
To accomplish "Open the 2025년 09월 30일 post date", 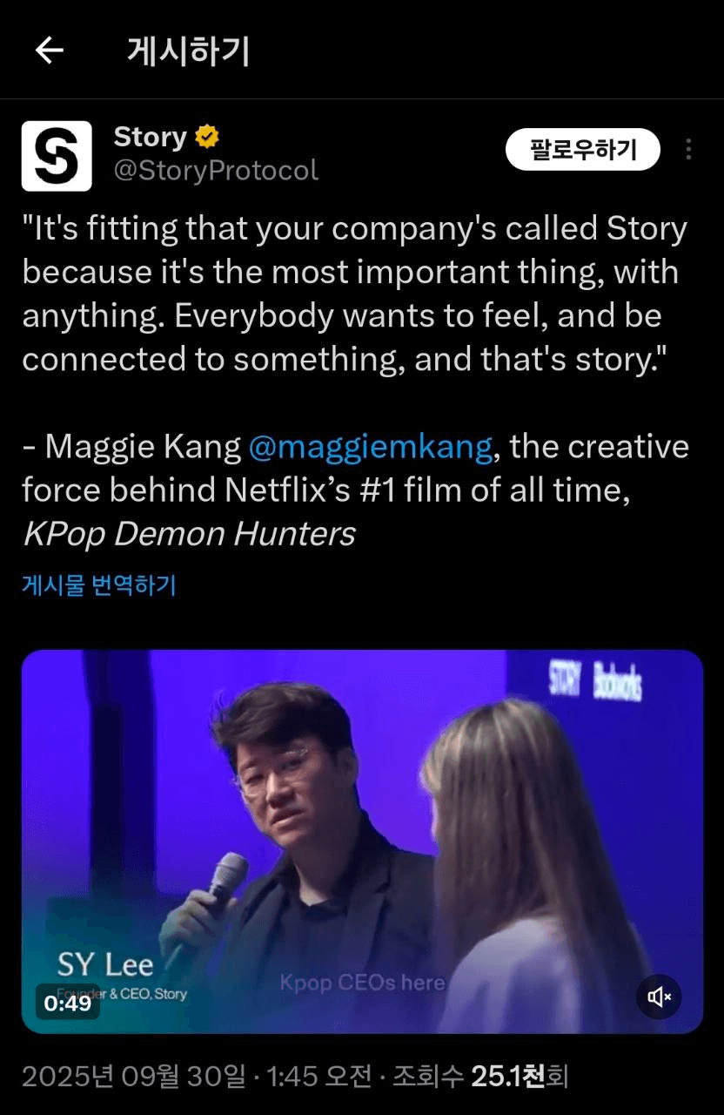I will 134,1076.
